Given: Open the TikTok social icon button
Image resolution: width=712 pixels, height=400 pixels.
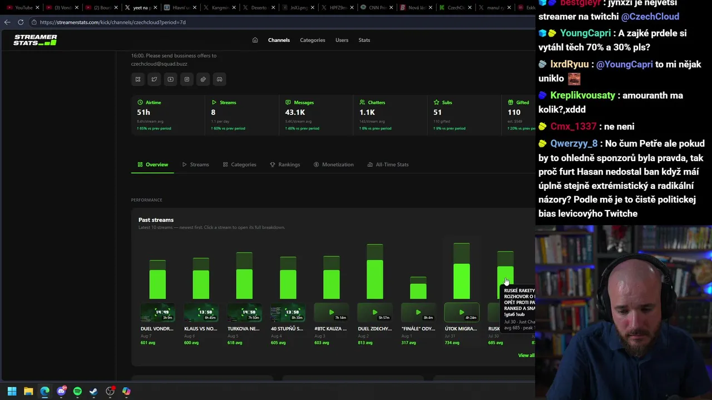Looking at the screenshot, I should pos(203,79).
